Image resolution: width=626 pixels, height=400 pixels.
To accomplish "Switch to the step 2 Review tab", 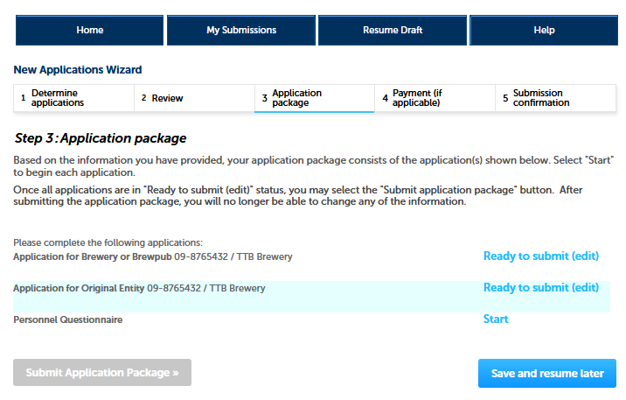I will (194, 98).
